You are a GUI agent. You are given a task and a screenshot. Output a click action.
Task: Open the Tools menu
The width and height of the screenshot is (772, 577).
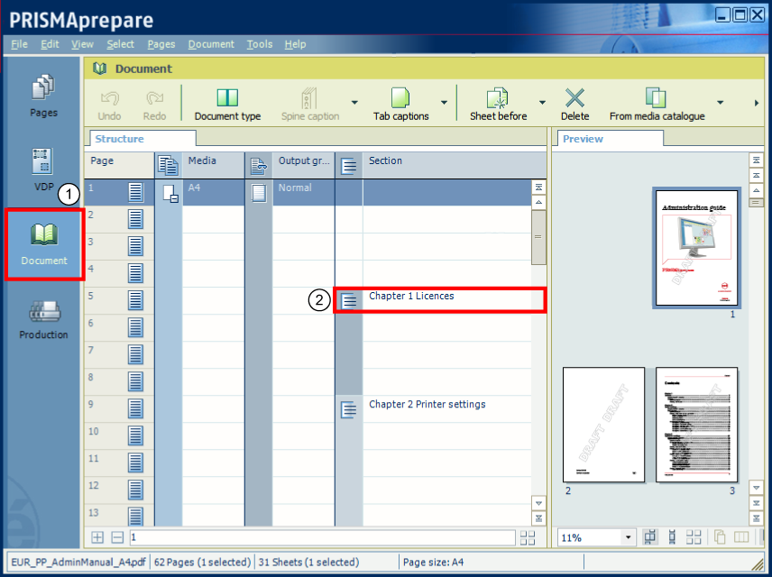coord(260,44)
